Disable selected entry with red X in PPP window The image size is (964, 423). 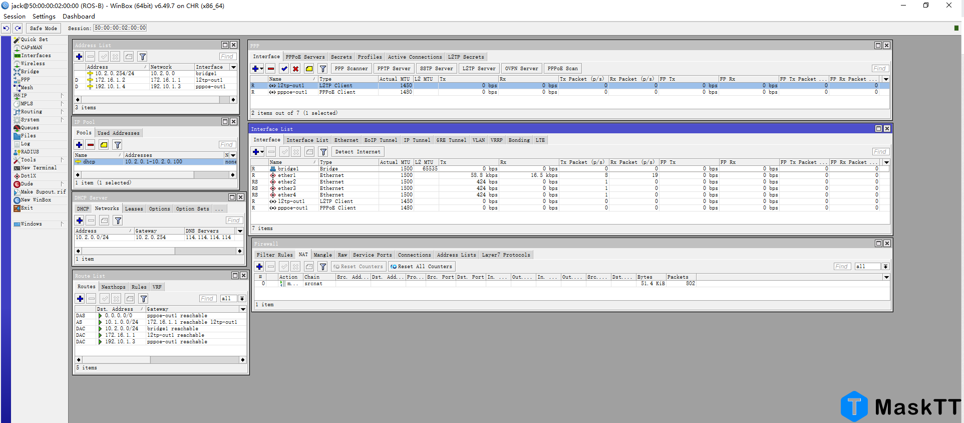[x=296, y=69]
